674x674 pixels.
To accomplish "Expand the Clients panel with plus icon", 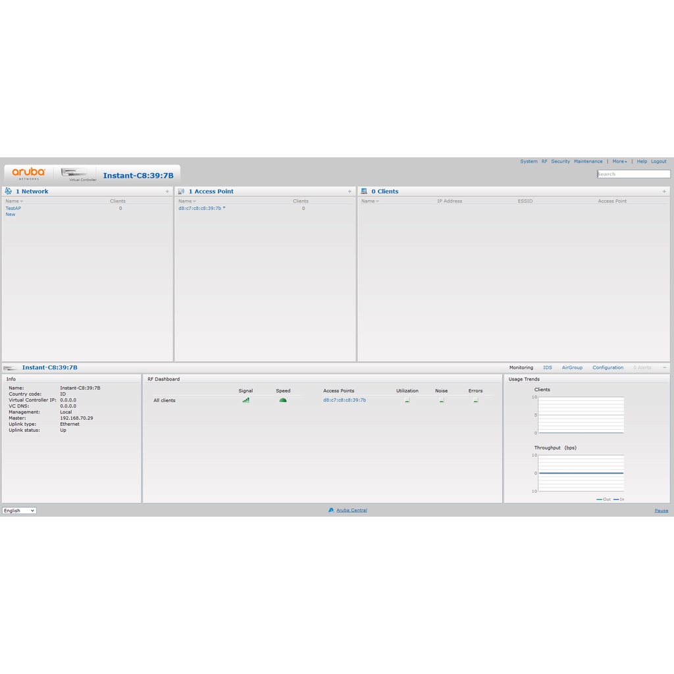I will pos(664,192).
